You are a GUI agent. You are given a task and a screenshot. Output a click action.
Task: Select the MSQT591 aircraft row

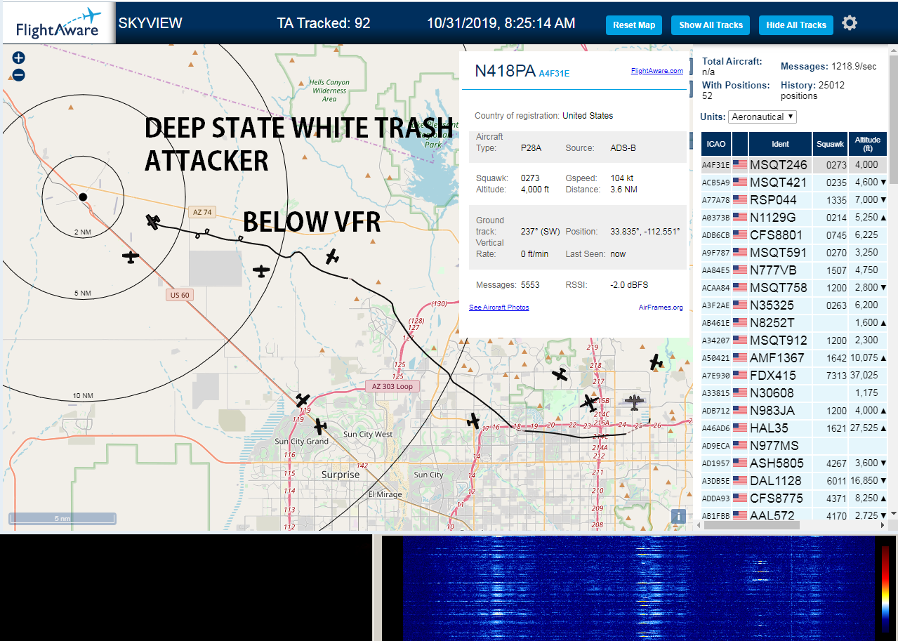coord(794,253)
